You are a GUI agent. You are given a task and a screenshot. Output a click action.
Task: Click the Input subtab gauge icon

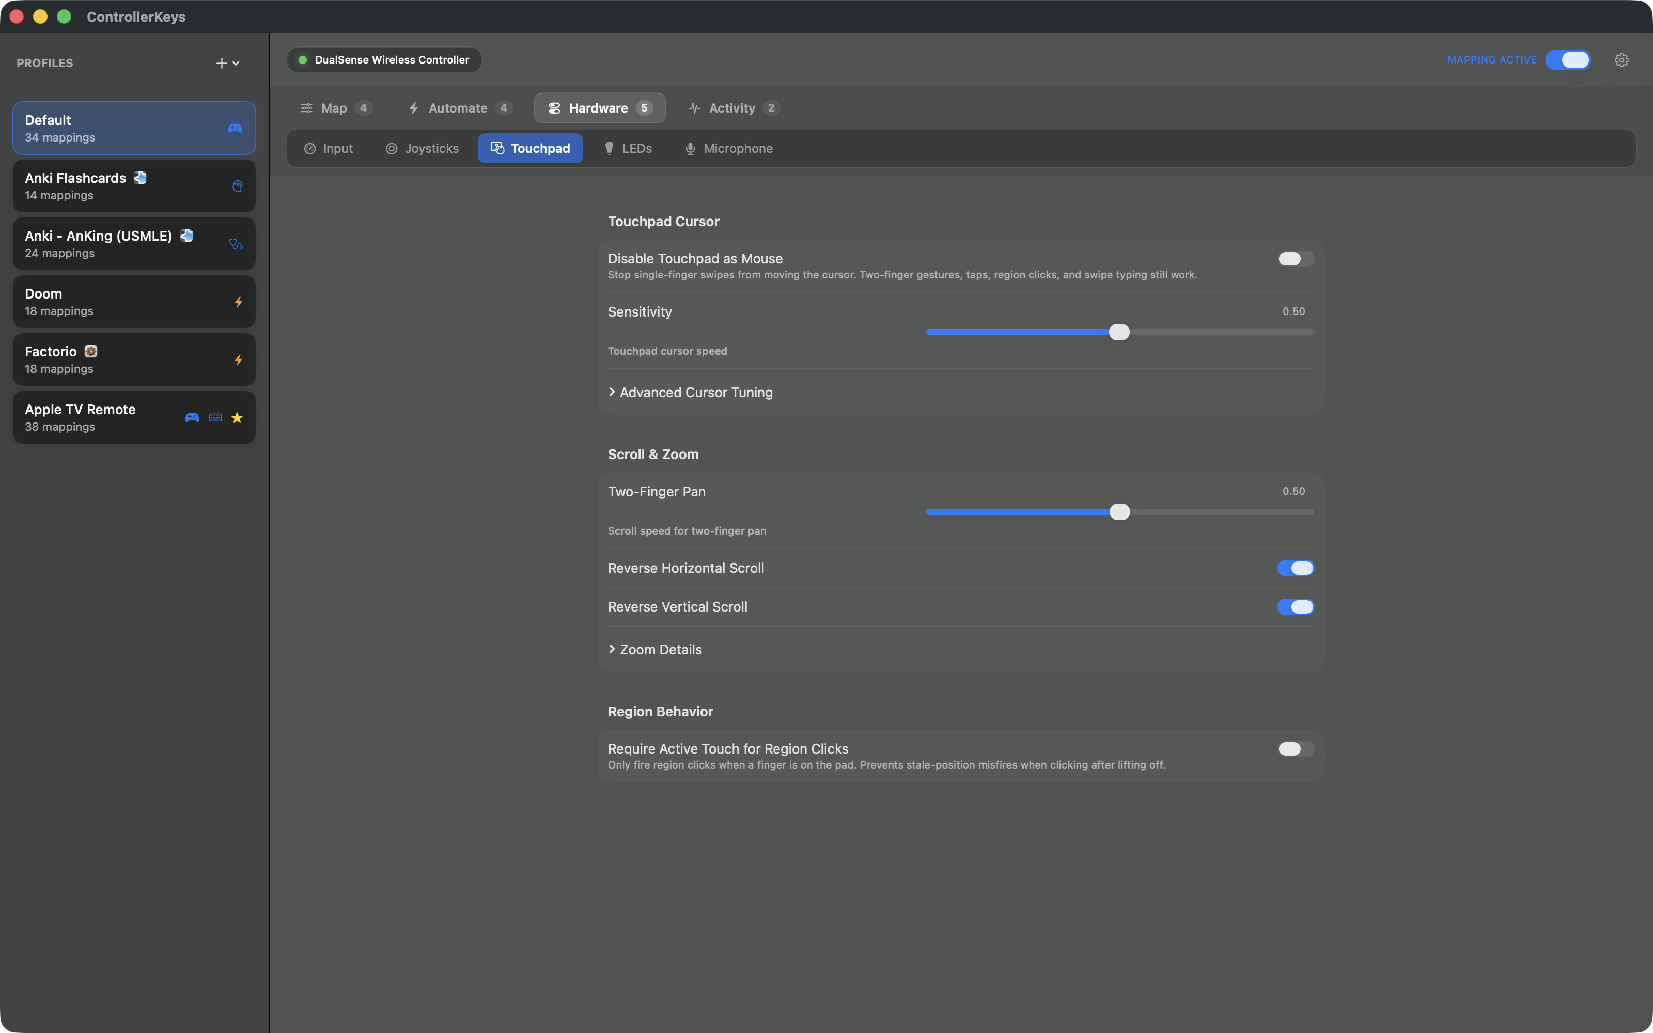click(x=309, y=148)
